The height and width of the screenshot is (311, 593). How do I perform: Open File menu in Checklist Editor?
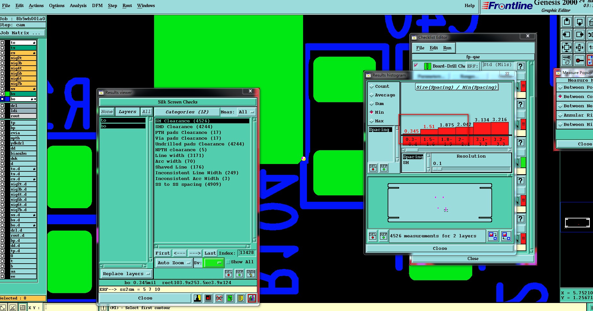pos(420,48)
